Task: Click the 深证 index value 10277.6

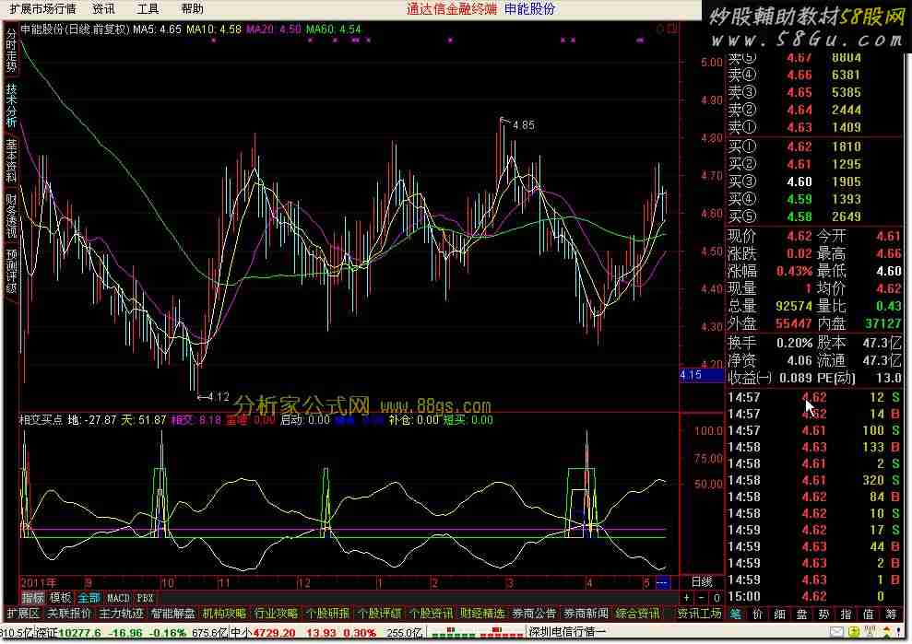Action: (79, 632)
